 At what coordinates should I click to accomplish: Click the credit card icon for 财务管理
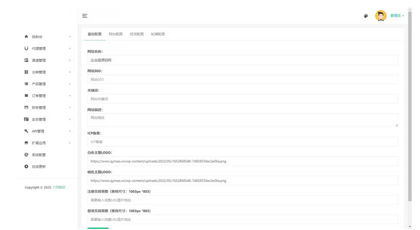click(26, 107)
